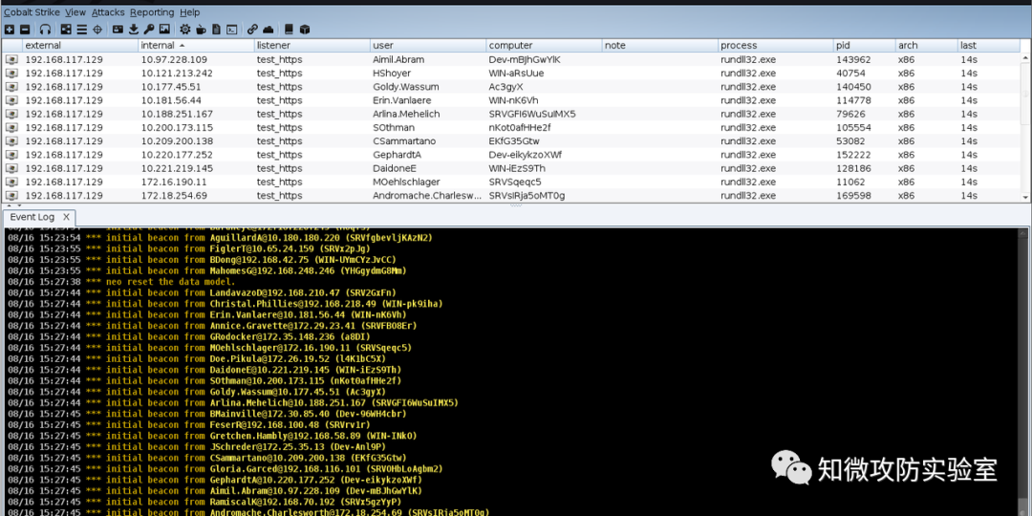Click the minus disconnect icon
1032x516 pixels.
[x=24, y=30]
